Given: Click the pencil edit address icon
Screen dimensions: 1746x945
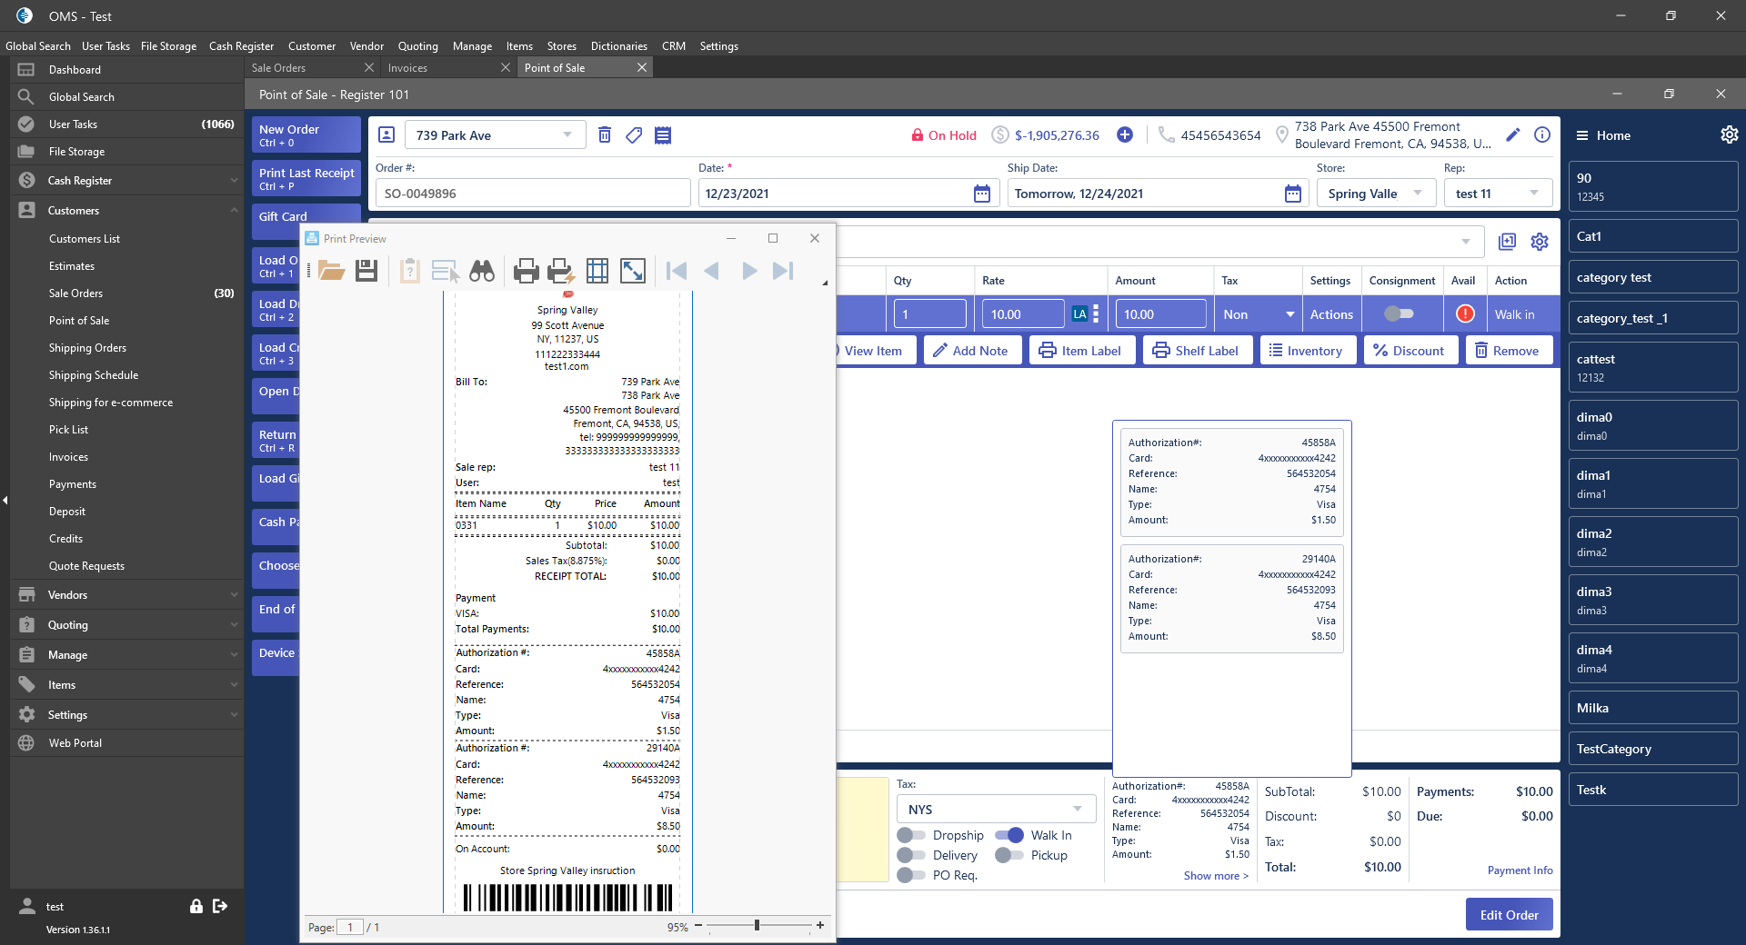Looking at the screenshot, I should click(1512, 135).
